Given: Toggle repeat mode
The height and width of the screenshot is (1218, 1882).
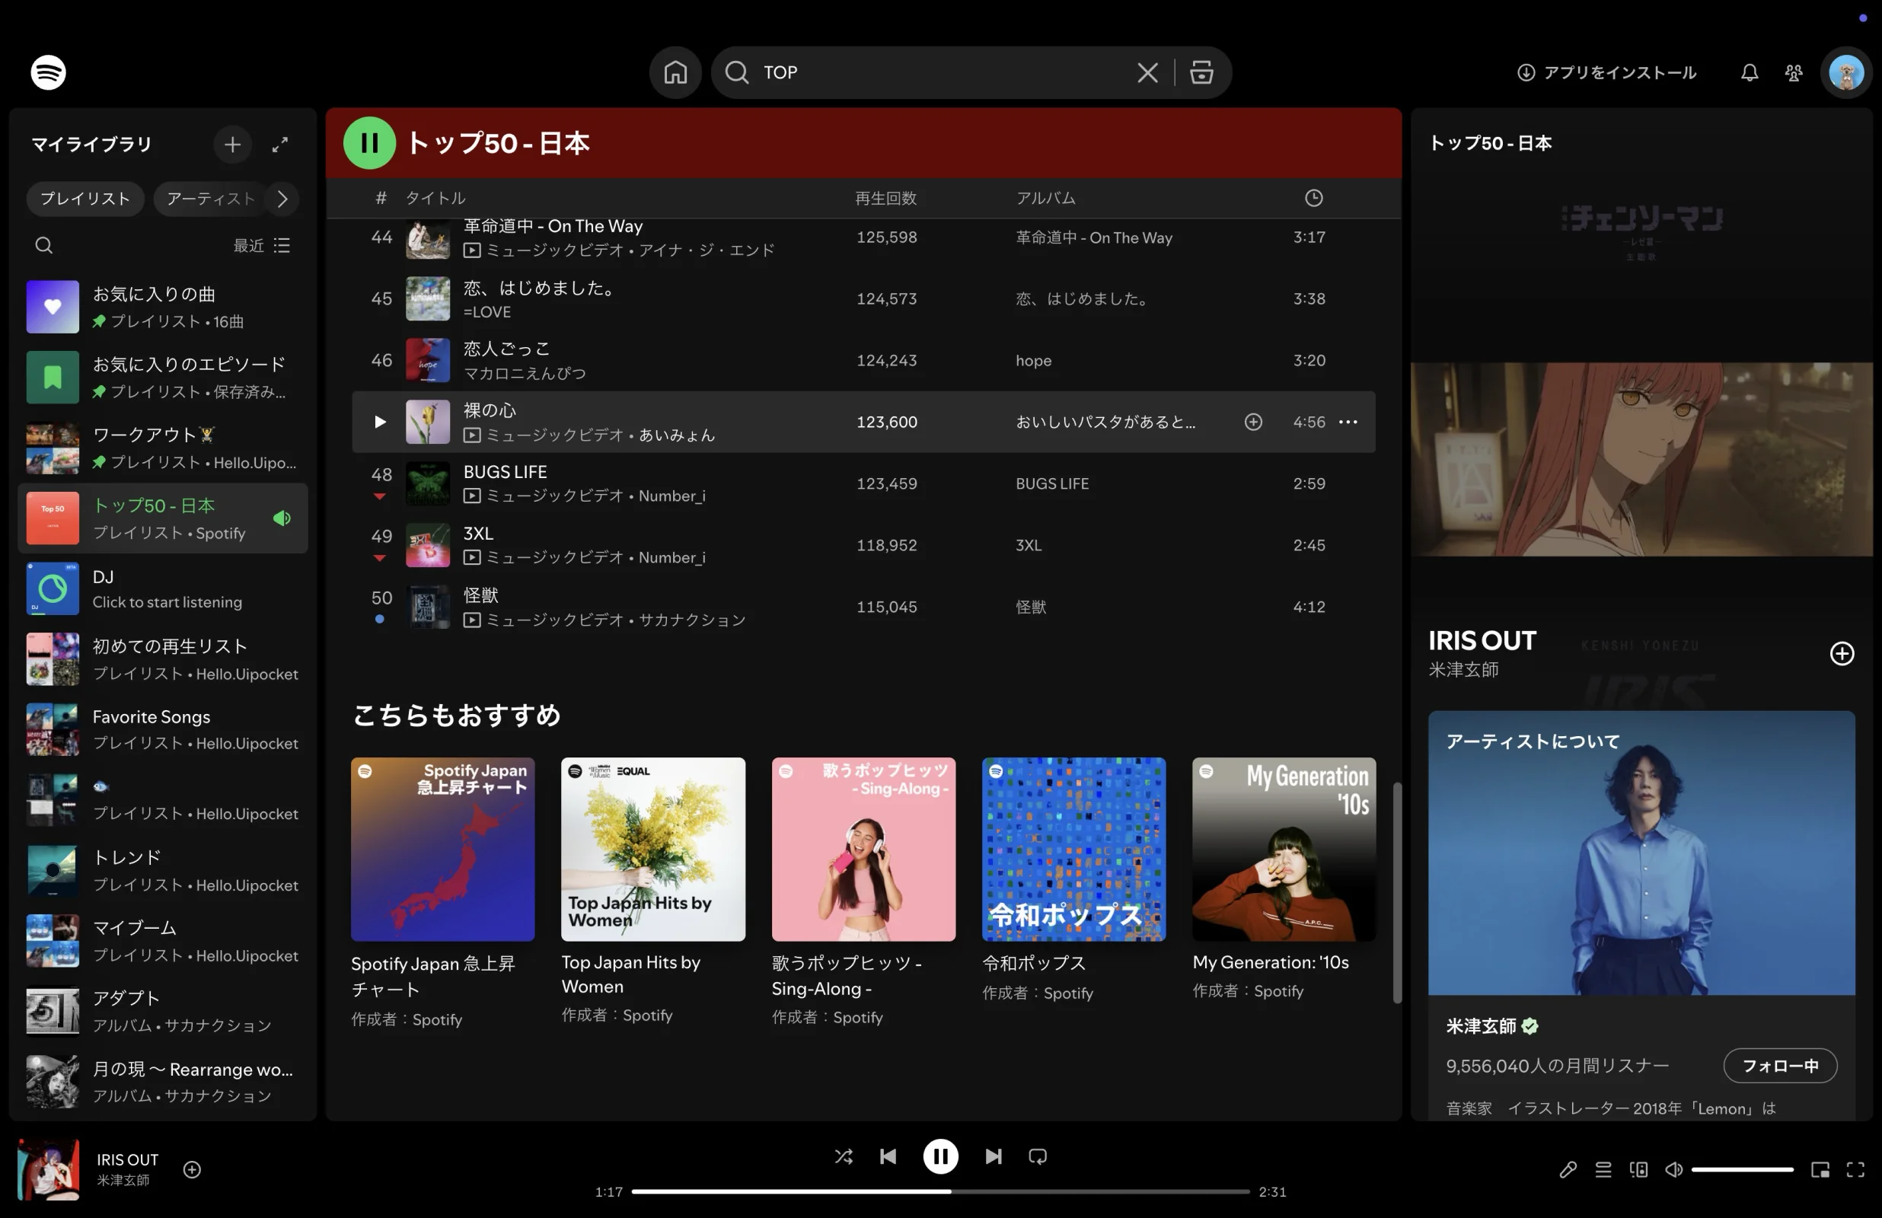Looking at the screenshot, I should [x=1038, y=1156].
